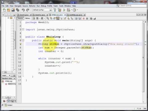Open the Help menu
The width and height of the screenshot is (148, 111).
coord(74,6)
